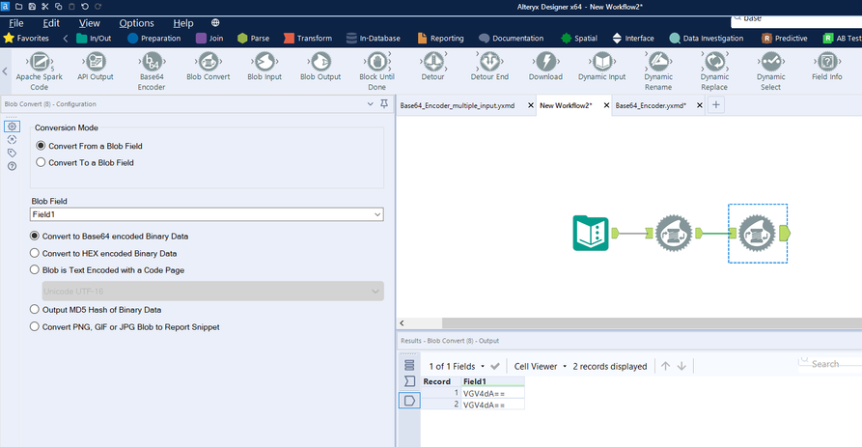This screenshot has height=447, width=862.
Task: Expand the Cell Viewer dropdown
Action: pyautogui.click(x=542, y=366)
